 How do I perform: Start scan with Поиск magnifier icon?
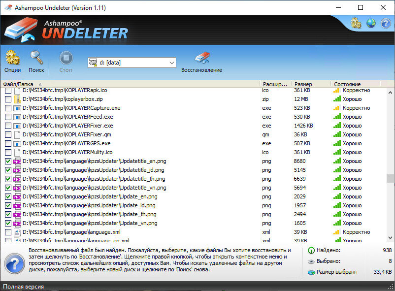[36, 62]
